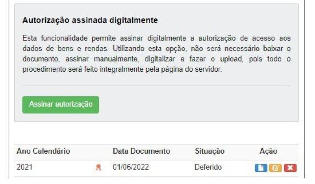Screen dimensions: 315x184
Task: Open document with the blue file icon
Action: [x=261, y=168]
